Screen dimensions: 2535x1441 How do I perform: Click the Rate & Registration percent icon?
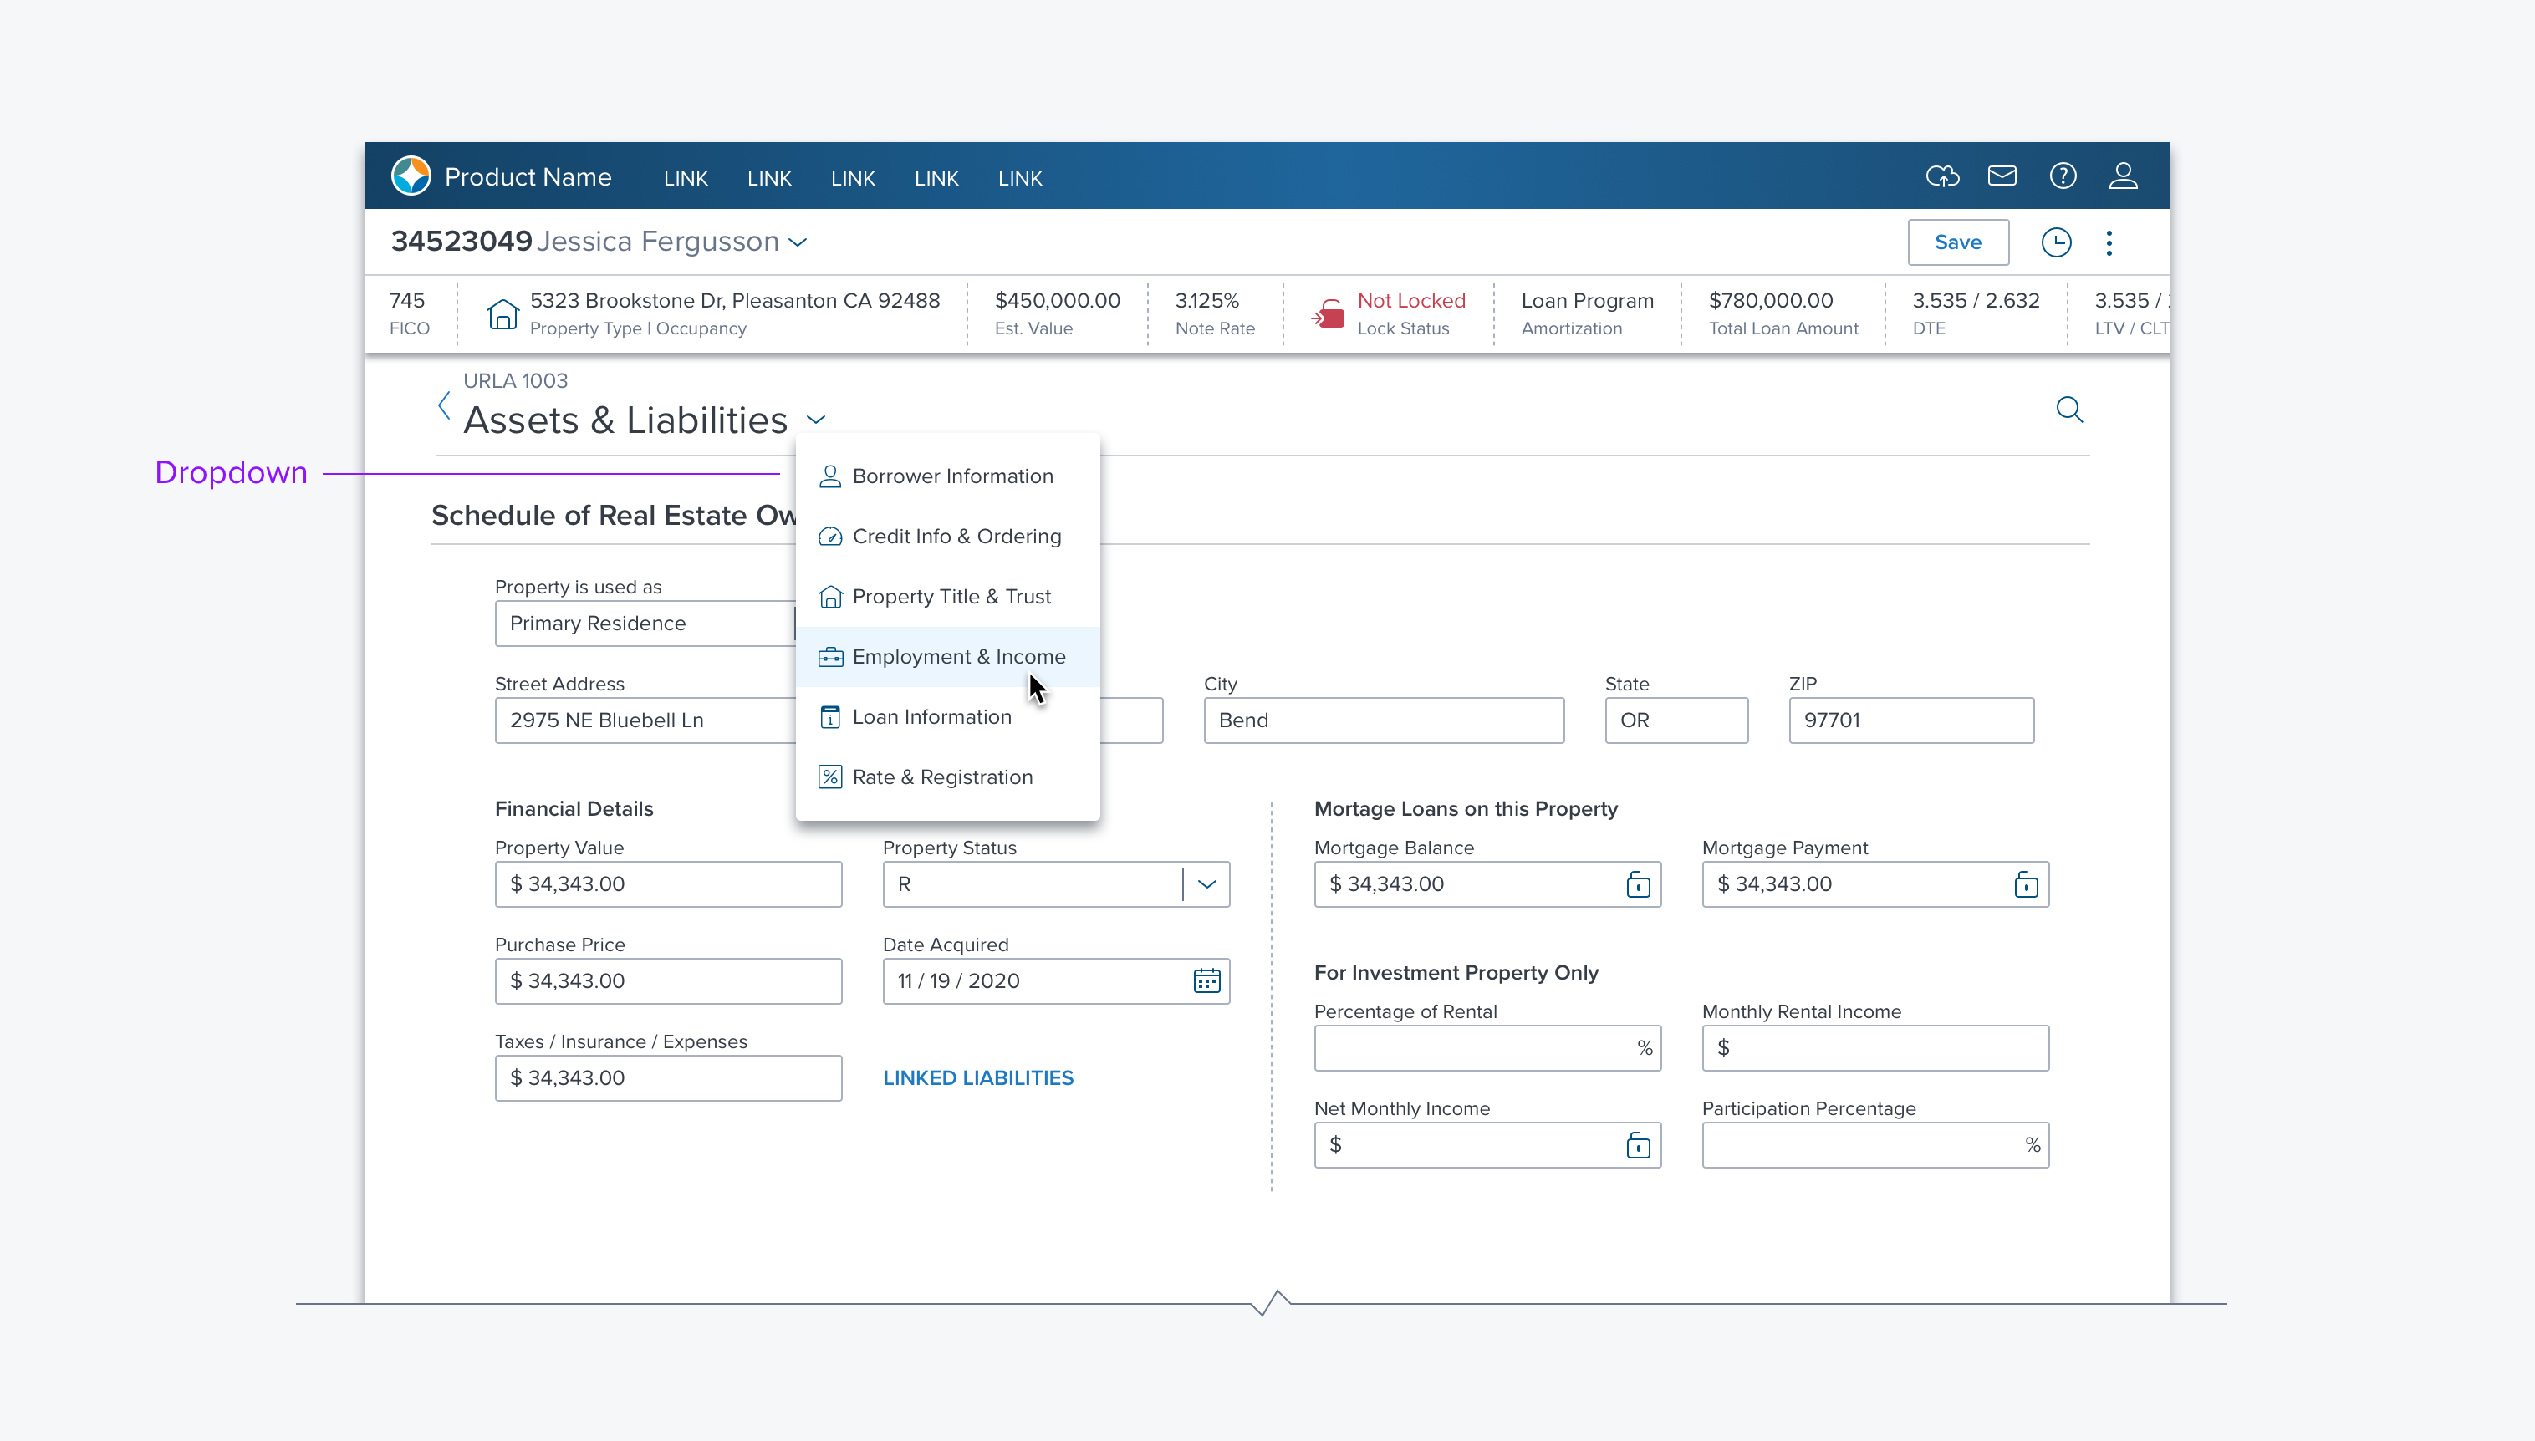pyautogui.click(x=829, y=778)
